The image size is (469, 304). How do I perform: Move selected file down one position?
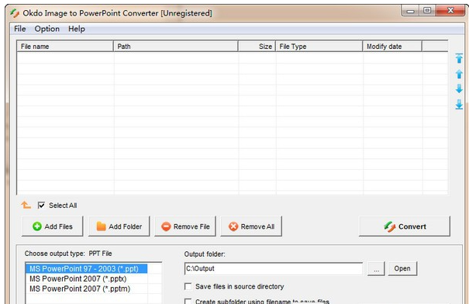[459, 88]
